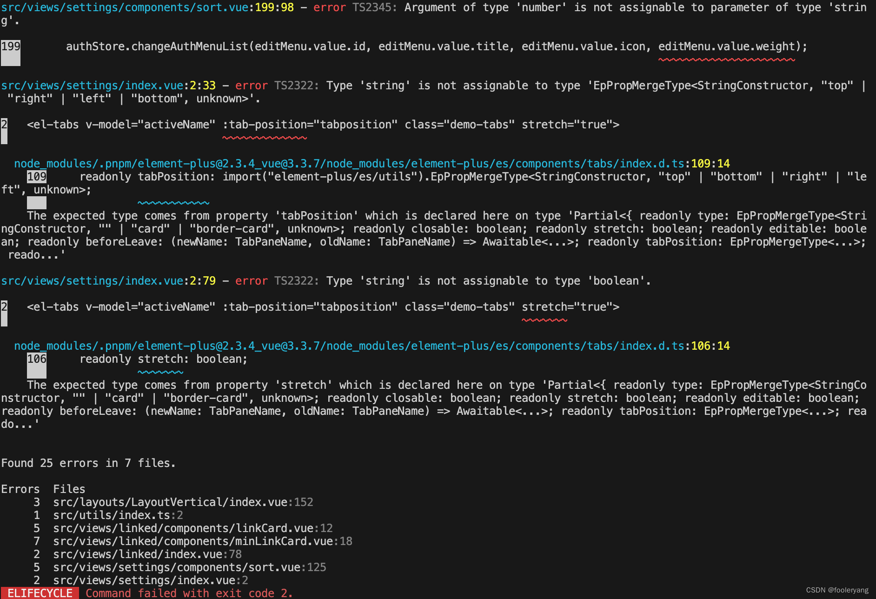Open src/views/settings/components/sort.vue:125 in summary
The image size is (876, 599).
(190, 567)
